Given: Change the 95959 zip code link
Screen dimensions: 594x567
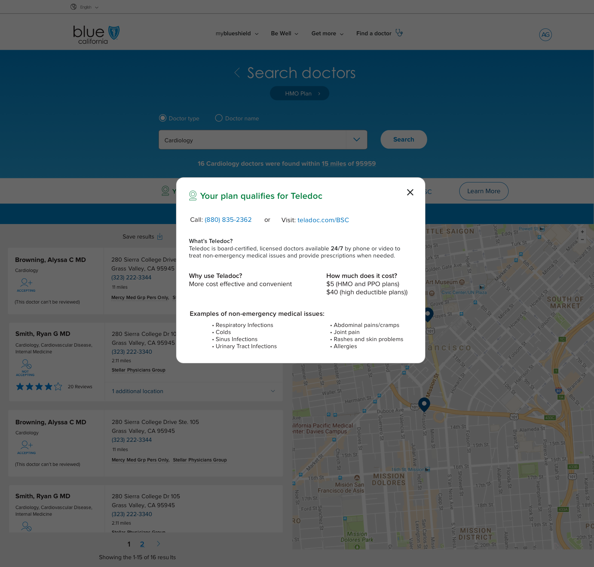Looking at the screenshot, I should pyautogui.click(x=366, y=164).
